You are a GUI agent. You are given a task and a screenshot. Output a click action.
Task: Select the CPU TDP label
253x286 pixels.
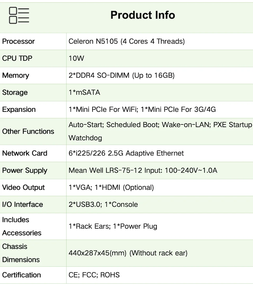point(17,58)
